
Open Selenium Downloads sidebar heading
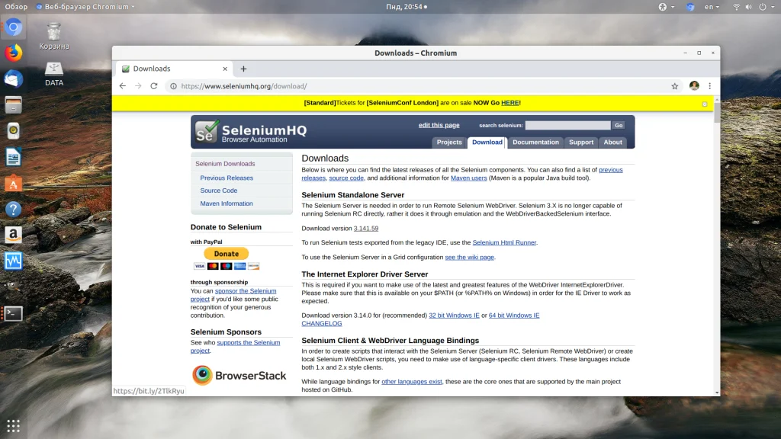click(225, 164)
